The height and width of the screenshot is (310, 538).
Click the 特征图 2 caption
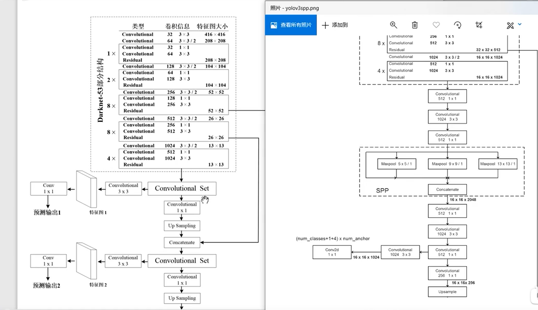pyautogui.click(x=98, y=285)
